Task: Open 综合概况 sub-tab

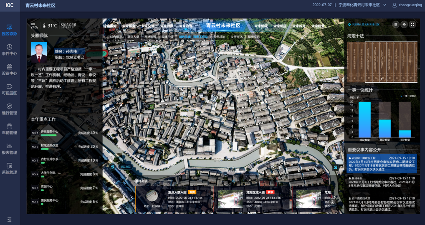Action: [x=116, y=37]
